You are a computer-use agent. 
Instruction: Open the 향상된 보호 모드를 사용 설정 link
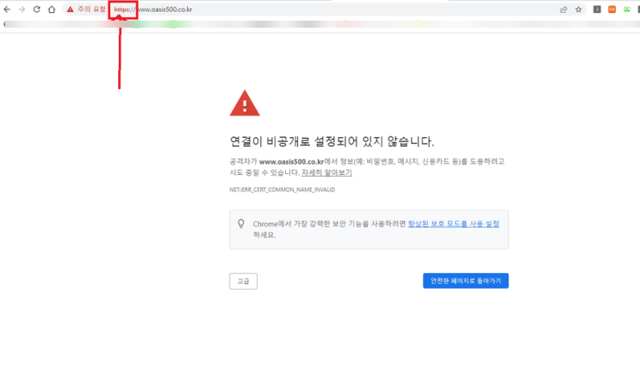coord(453,224)
